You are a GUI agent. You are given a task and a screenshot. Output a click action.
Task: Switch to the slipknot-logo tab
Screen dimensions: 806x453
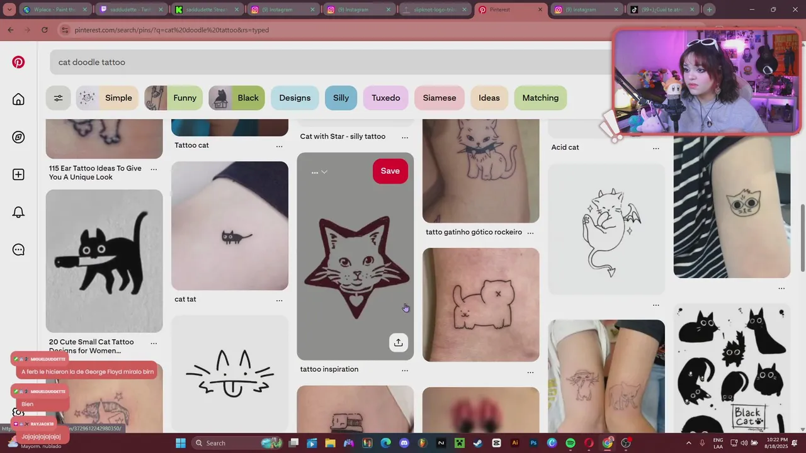click(x=434, y=9)
